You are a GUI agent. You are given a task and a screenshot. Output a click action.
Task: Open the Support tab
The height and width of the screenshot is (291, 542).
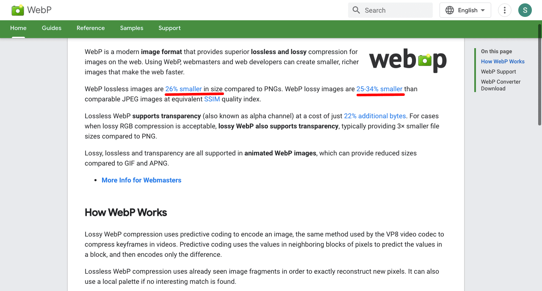point(169,28)
